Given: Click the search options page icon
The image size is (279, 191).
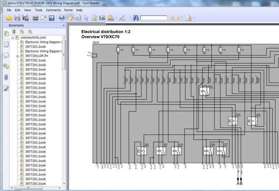Looking at the screenshot, I should 188,18.
